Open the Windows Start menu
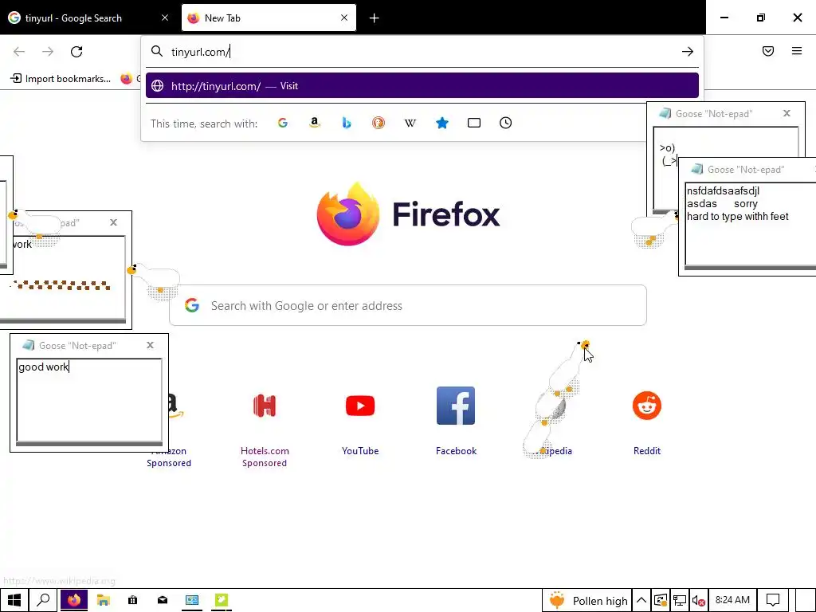 click(14, 601)
